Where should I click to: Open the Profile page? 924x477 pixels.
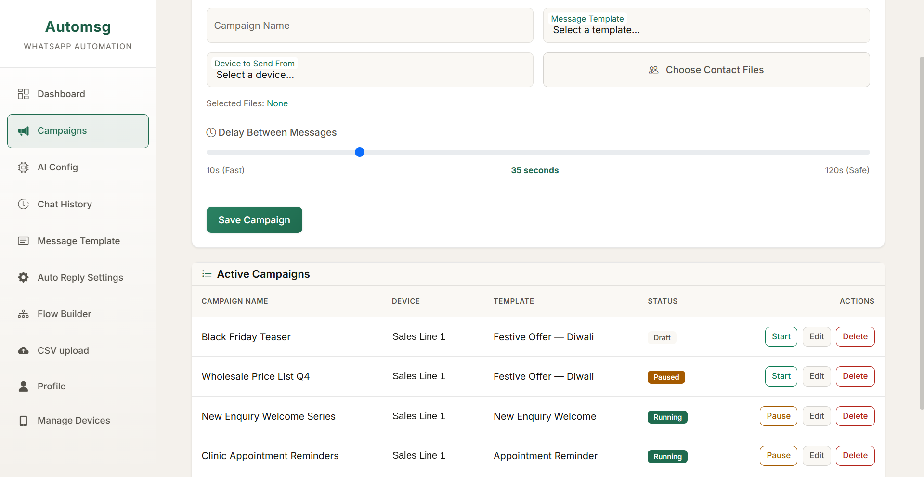[x=78, y=386]
